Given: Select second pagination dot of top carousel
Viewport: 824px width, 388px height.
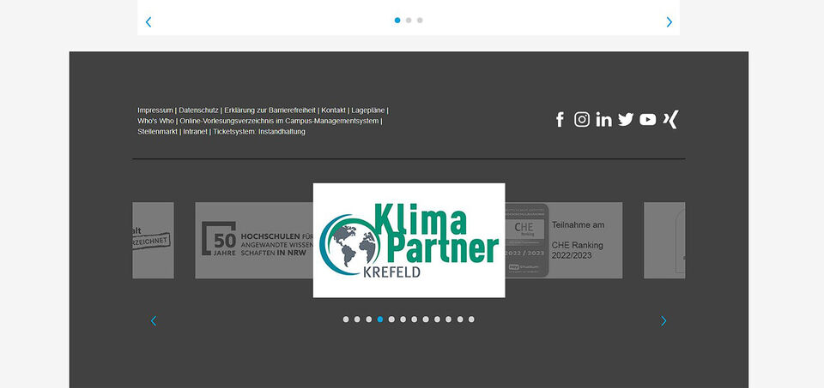Looking at the screenshot, I should [x=409, y=21].
